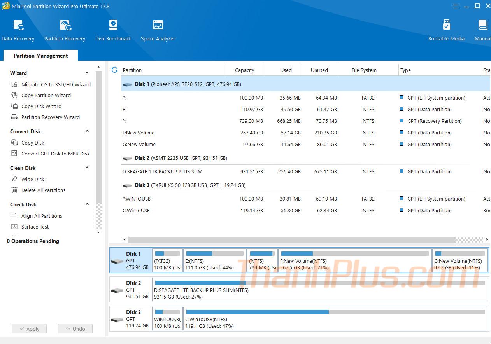Click the Wipe Disk icon in the sidebar

coord(14,179)
